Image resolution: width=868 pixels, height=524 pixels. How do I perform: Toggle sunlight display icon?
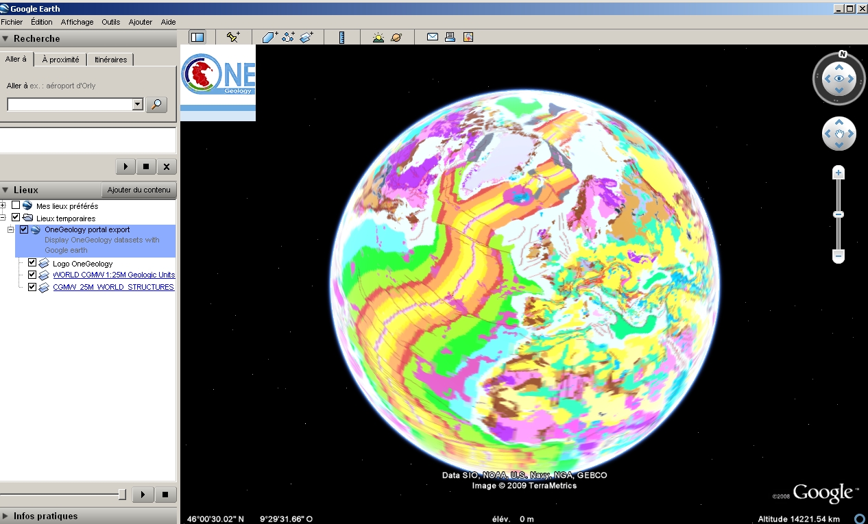point(378,37)
